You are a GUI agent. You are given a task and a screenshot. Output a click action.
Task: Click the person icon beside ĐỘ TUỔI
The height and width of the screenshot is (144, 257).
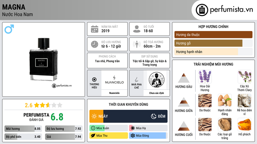click(137, 29)
